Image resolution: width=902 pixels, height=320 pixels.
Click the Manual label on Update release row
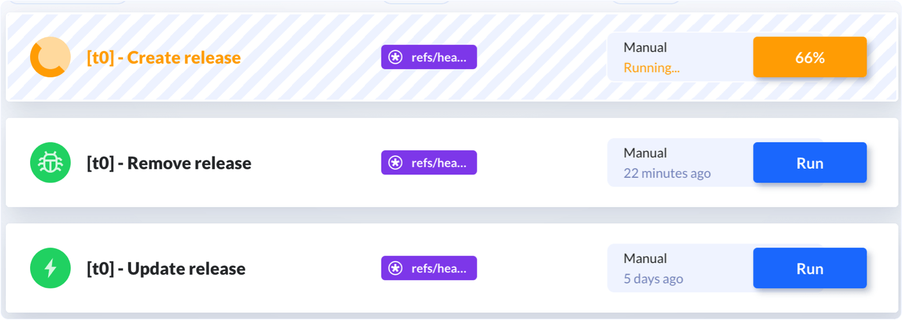coord(645,259)
